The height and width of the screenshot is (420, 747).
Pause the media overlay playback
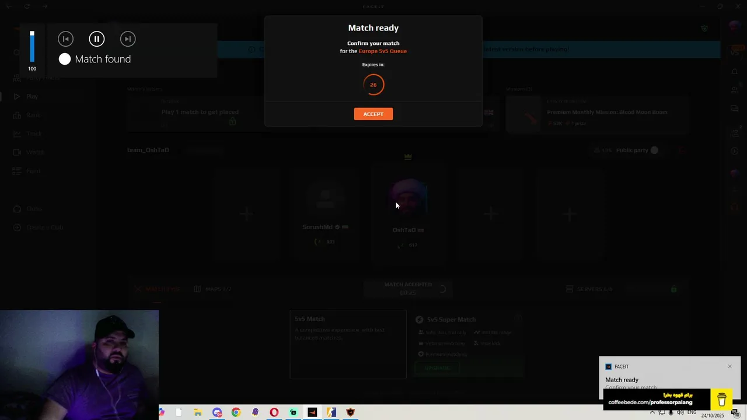click(97, 39)
